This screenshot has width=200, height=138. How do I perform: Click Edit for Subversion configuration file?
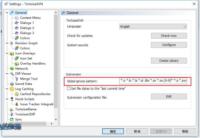(x=169, y=96)
